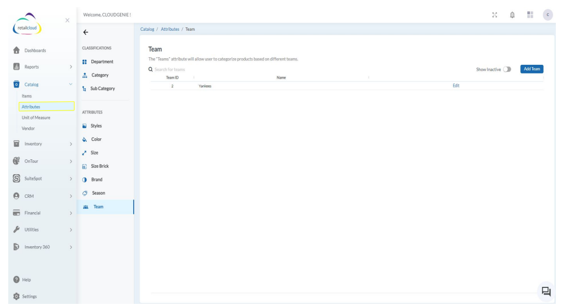This screenshot has width=563, height=305.
Task: Expand the Reports menu chevron
Action: click(x=71, y=67)
